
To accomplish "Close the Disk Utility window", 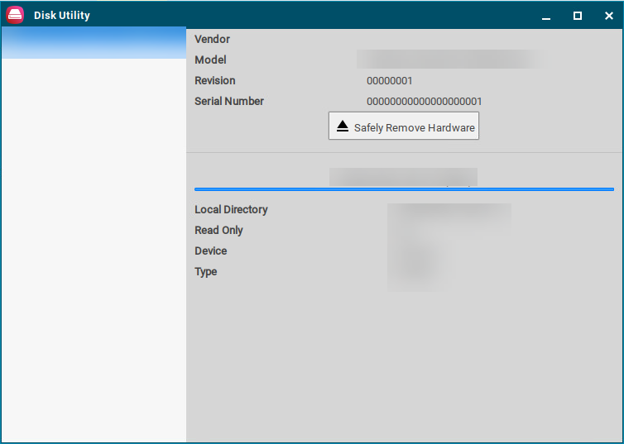I will [x=609, y=16].
